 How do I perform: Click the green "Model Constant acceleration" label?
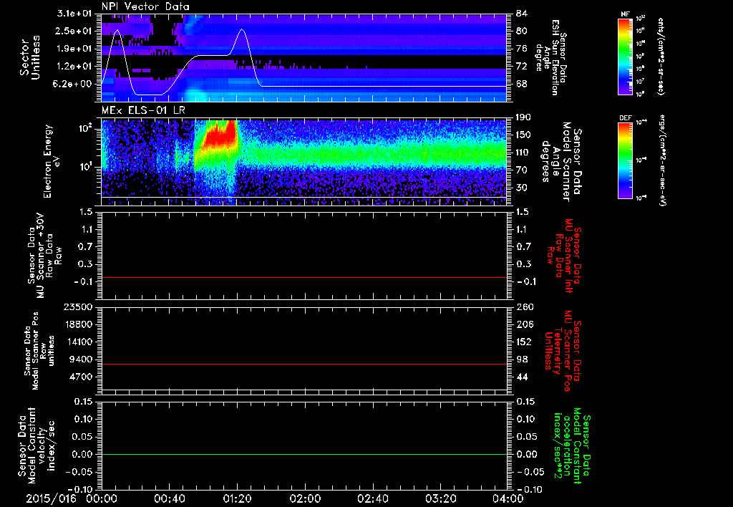(571, 445)
